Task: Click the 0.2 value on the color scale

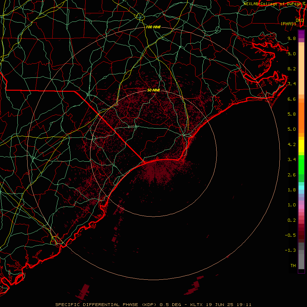Action: coord(292,220)
